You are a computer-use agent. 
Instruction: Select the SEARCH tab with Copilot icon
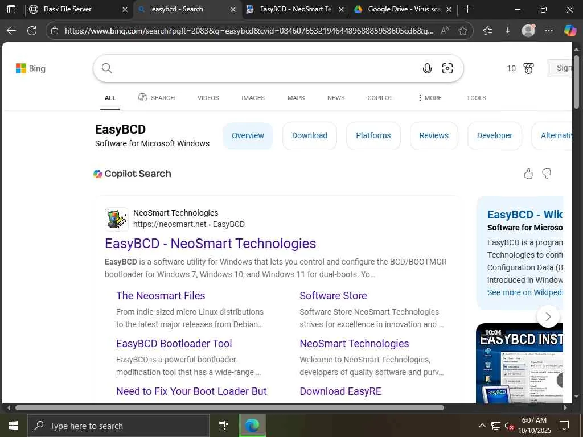point(157,98)
